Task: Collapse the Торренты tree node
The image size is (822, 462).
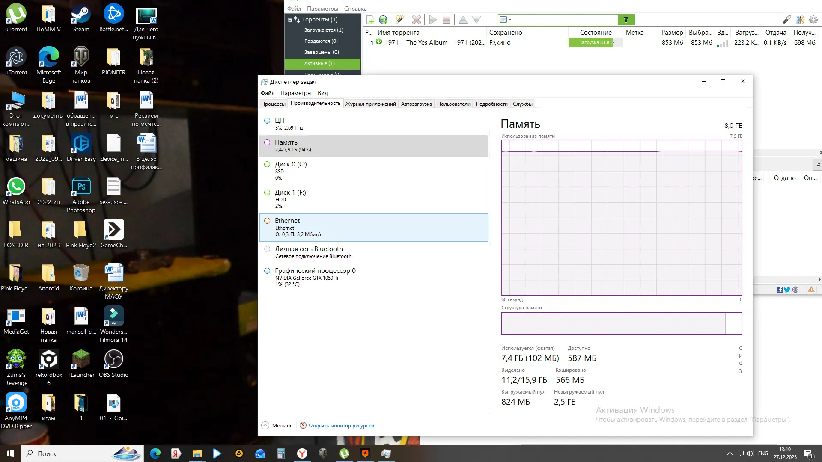Action: [290, 20]
